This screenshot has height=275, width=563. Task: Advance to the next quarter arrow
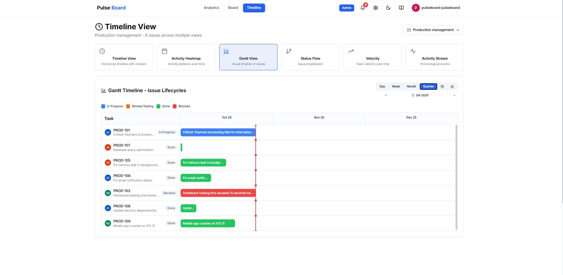point(454,95)
